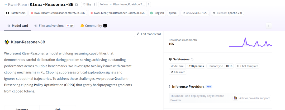
Task: Open the KlearReasoner-MathSub-30K dataset tag
Action: (x=58, y=13)
